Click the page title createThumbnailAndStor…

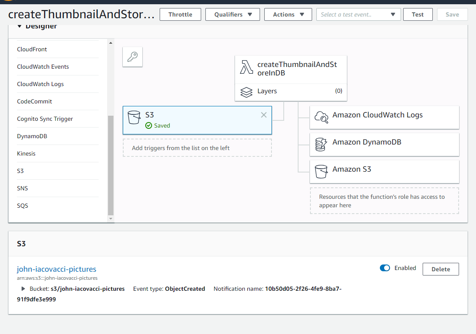click(x=81, y=14)
